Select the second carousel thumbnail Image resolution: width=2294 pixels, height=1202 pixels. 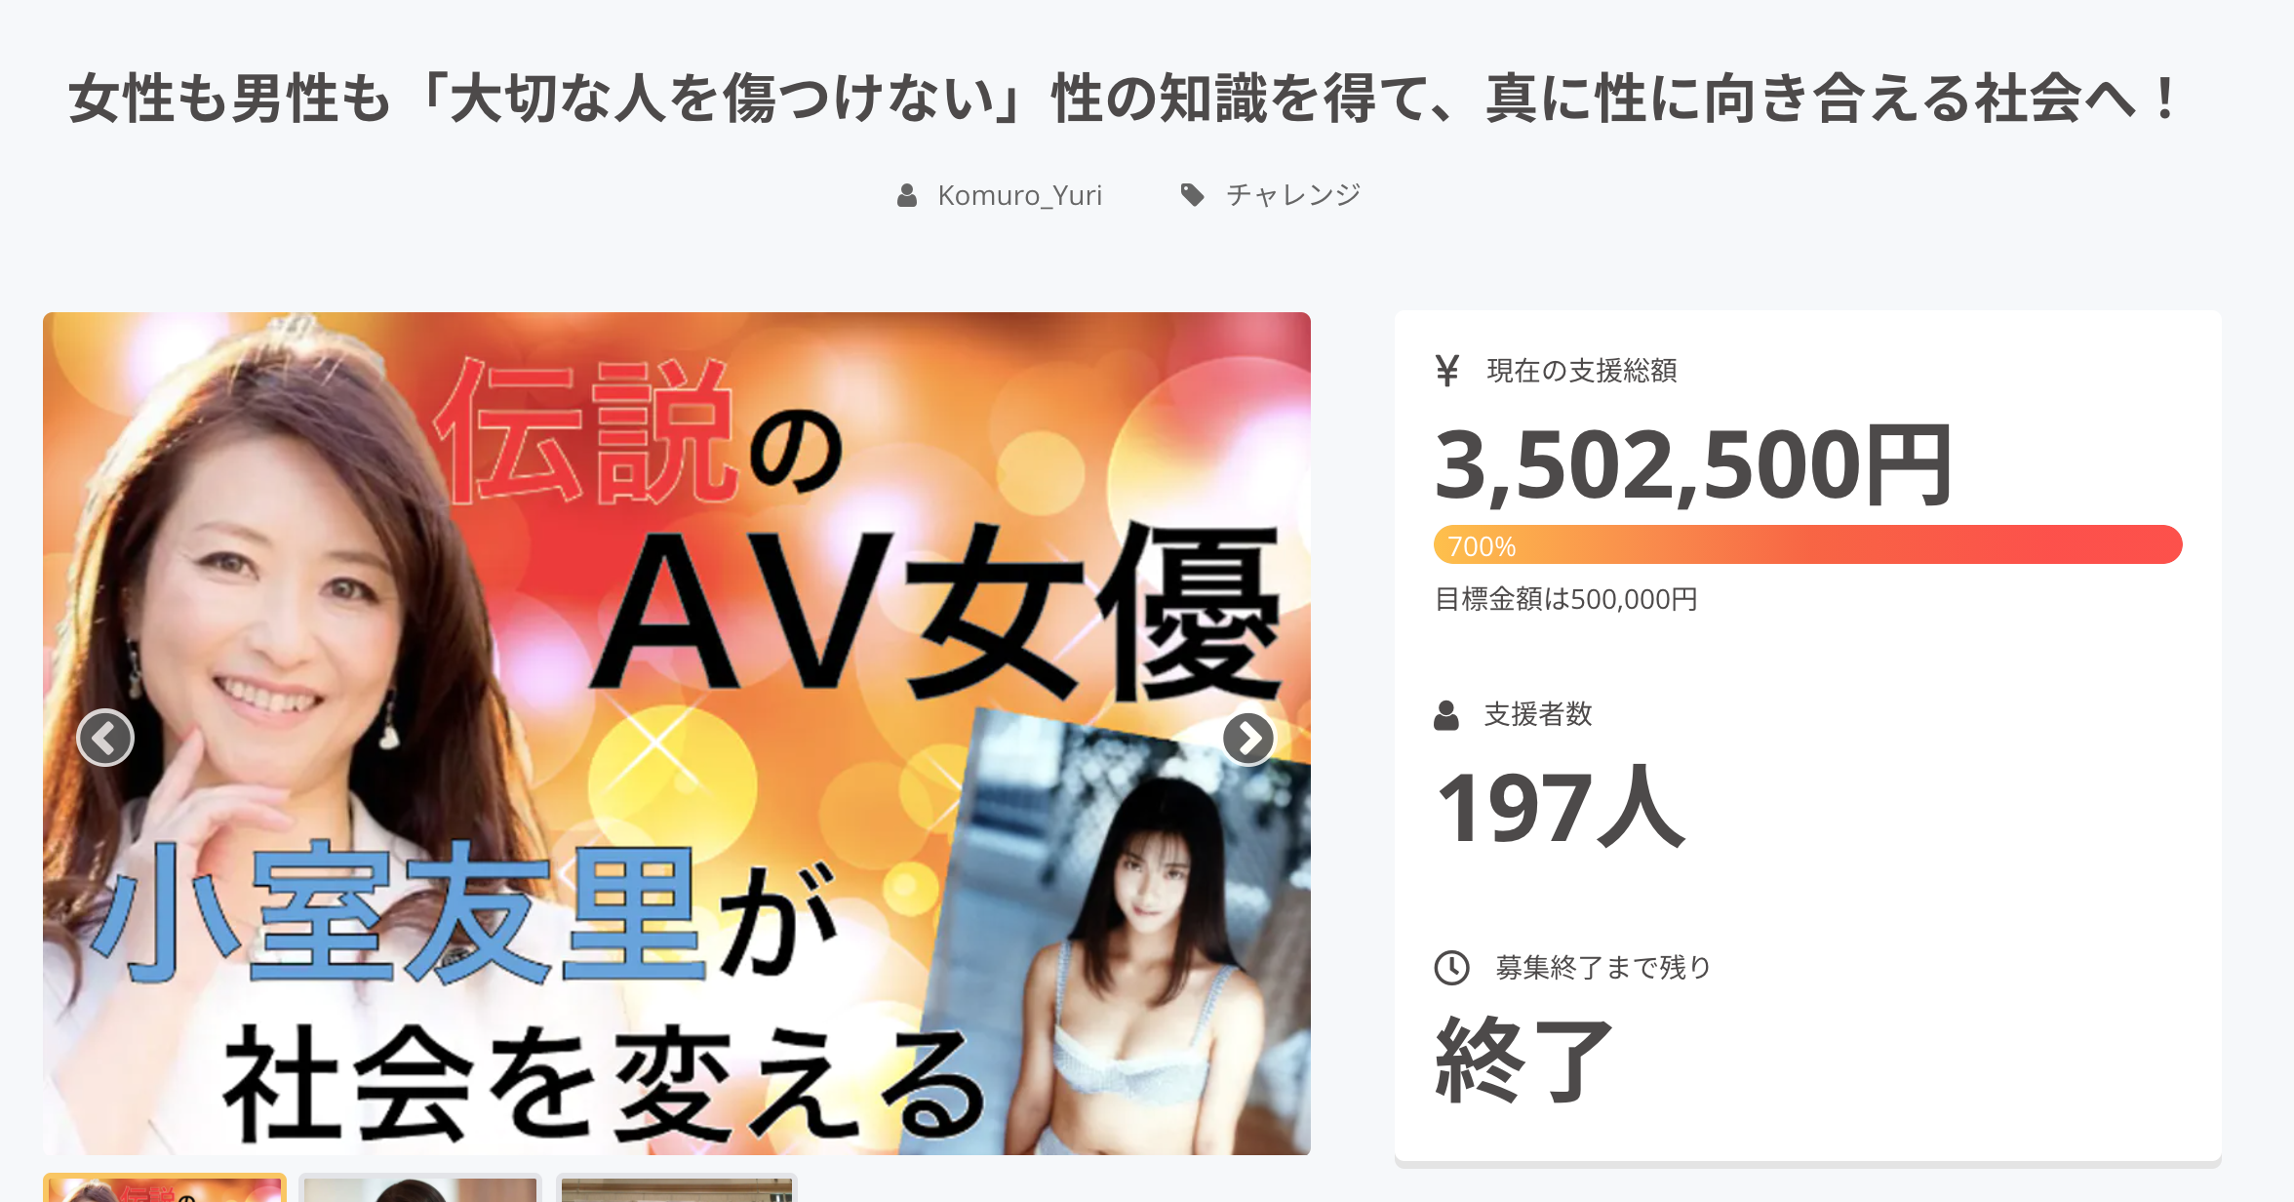click(420, 1187)
